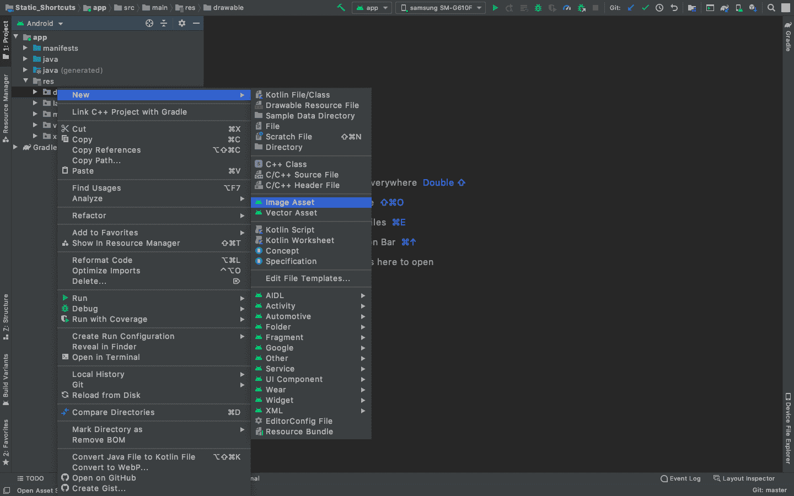Open Project panel settings gear

pyautogui.click(x=182, y=23)
